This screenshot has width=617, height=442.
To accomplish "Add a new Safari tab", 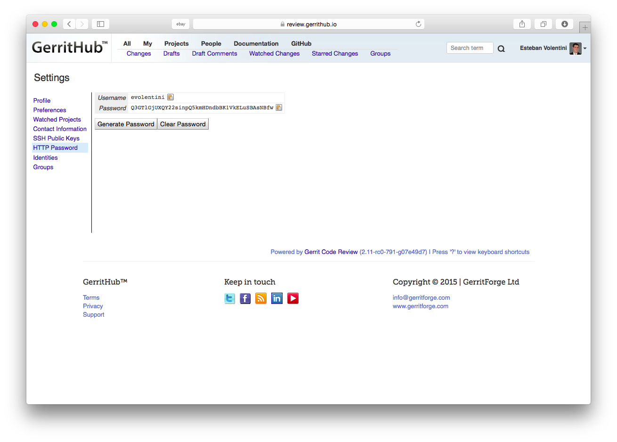I will [585, 27].
